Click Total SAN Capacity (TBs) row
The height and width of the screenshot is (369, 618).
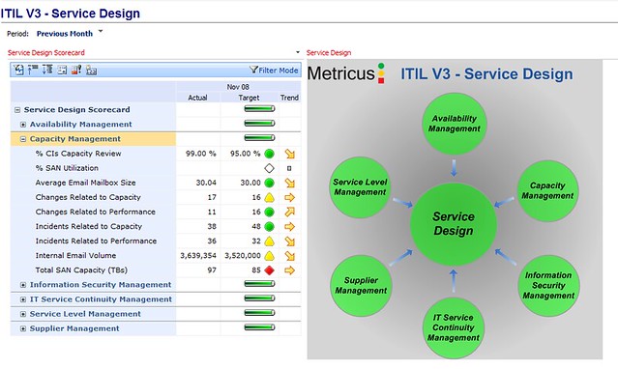pos(156,270)
